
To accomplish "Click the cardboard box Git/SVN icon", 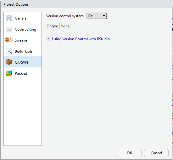I will [x=9, y=62].
